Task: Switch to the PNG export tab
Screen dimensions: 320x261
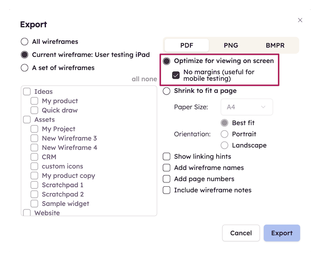Action: [231, 45]
